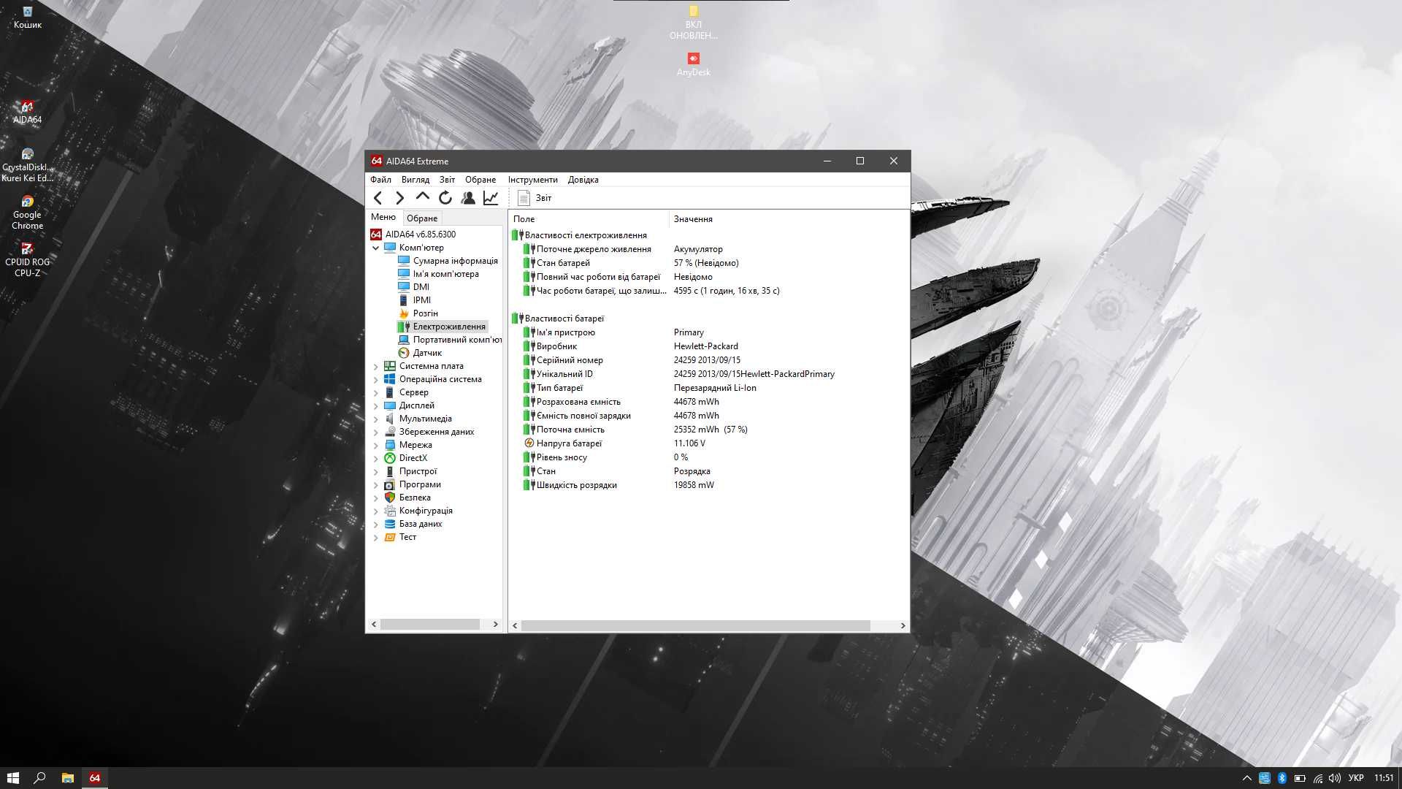
Task: Sort by the Поле column header
Action: click(x=589, y=219)
